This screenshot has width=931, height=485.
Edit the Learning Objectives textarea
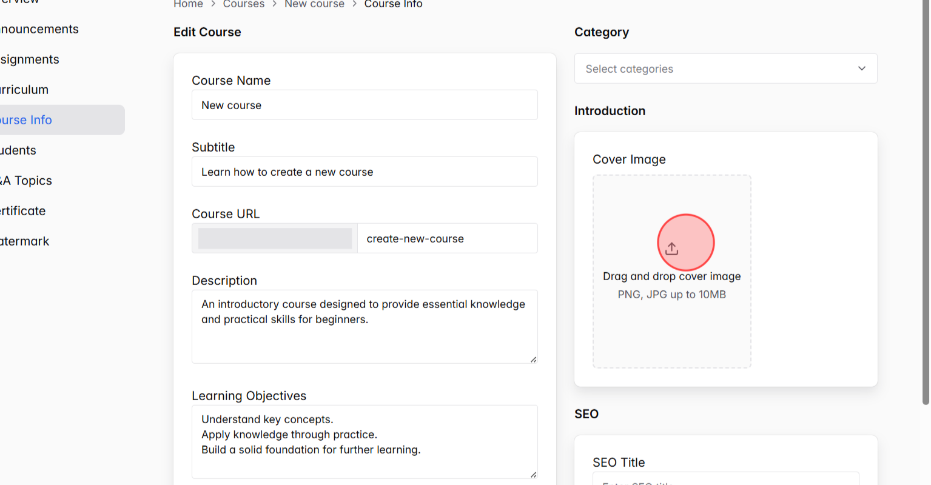(364, 441)
